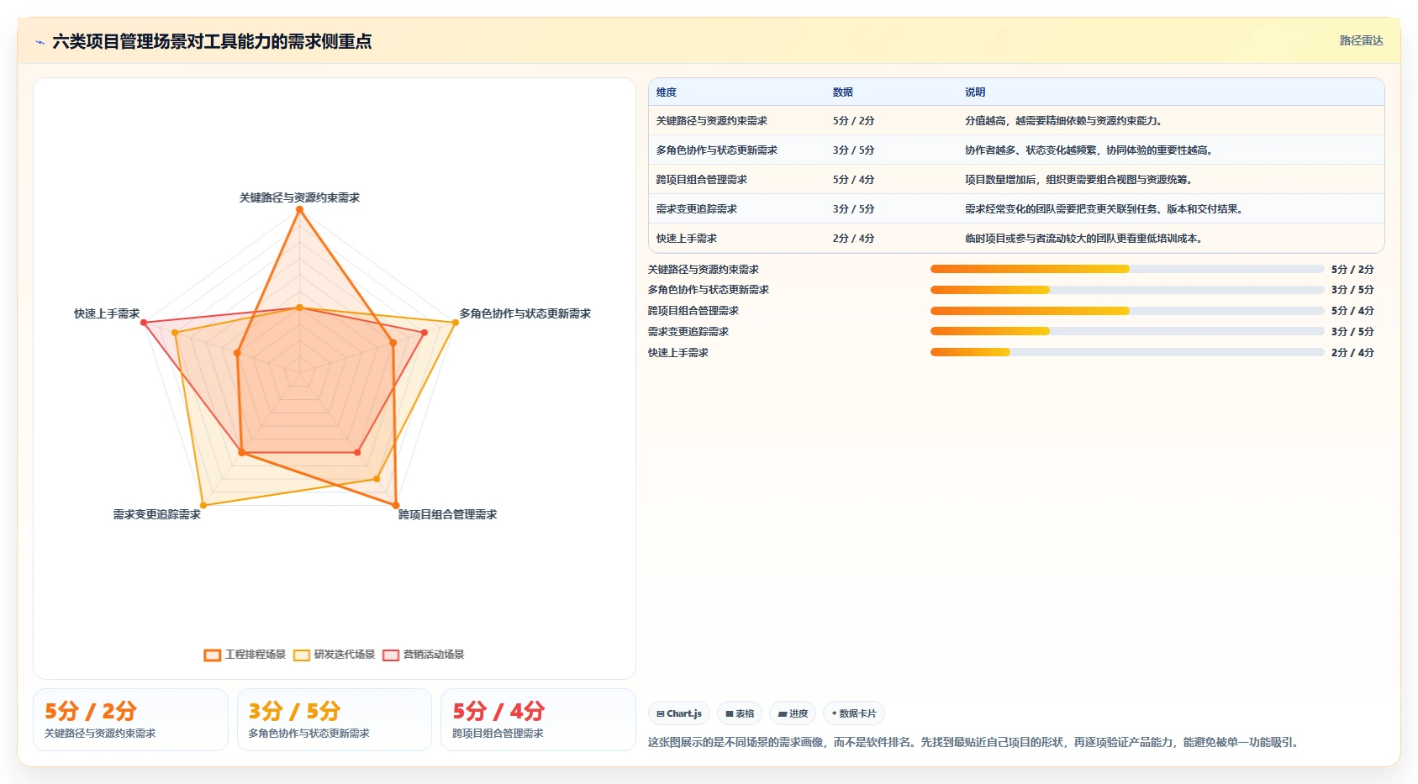Click the yellow data point at the 需求变更追踪 vertex
The image size is (1418, 784).
click(203, 505)
